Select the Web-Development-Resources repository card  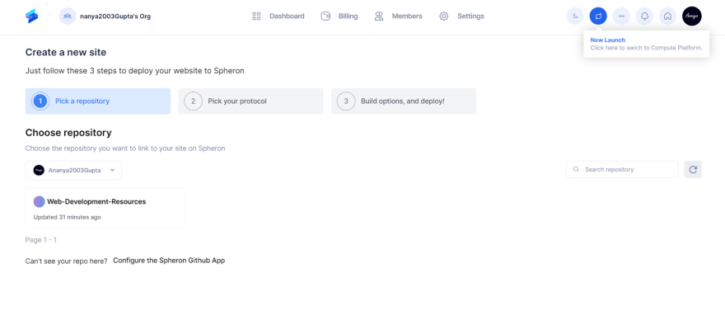click(105, 209)
